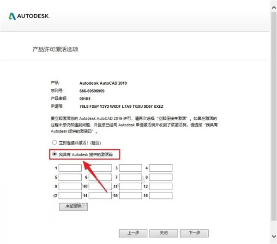This screenshot has height=244, width=277.
Task: Click scrollbar up arrow
Action: click(274, 7)
